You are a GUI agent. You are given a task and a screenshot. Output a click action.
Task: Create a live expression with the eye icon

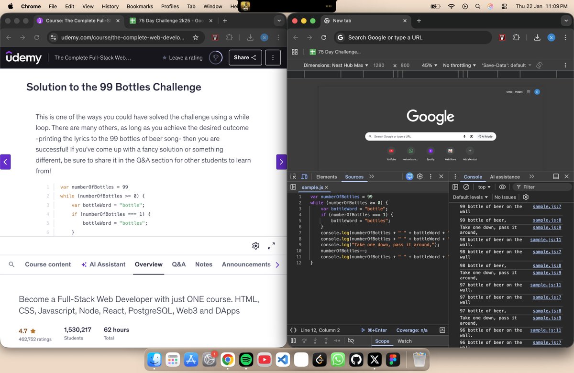502,187
